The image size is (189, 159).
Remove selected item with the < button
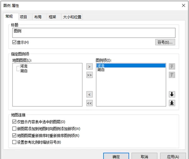(x=89, y=94)
